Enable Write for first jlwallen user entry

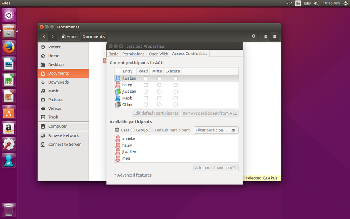(x=159, y=78)
